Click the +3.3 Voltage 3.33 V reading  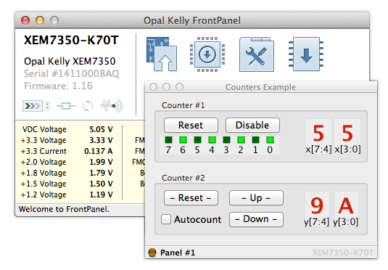[67, 140]
